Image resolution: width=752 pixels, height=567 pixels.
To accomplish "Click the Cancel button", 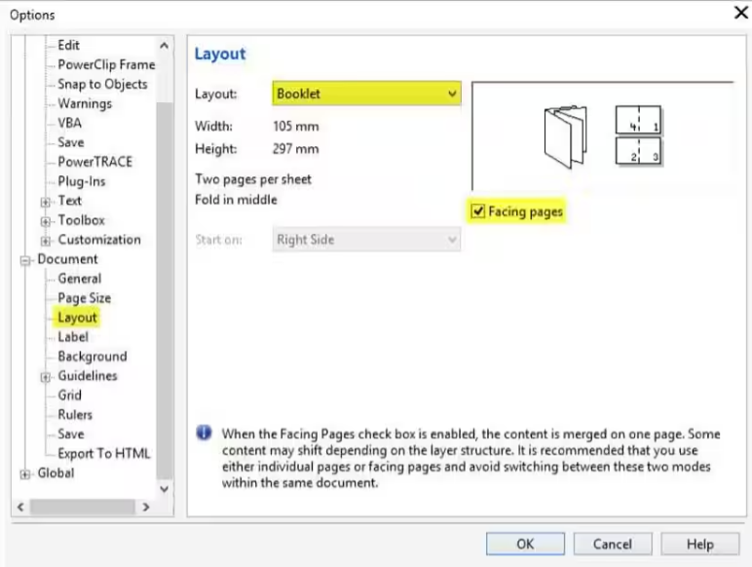I will (613, 544).
